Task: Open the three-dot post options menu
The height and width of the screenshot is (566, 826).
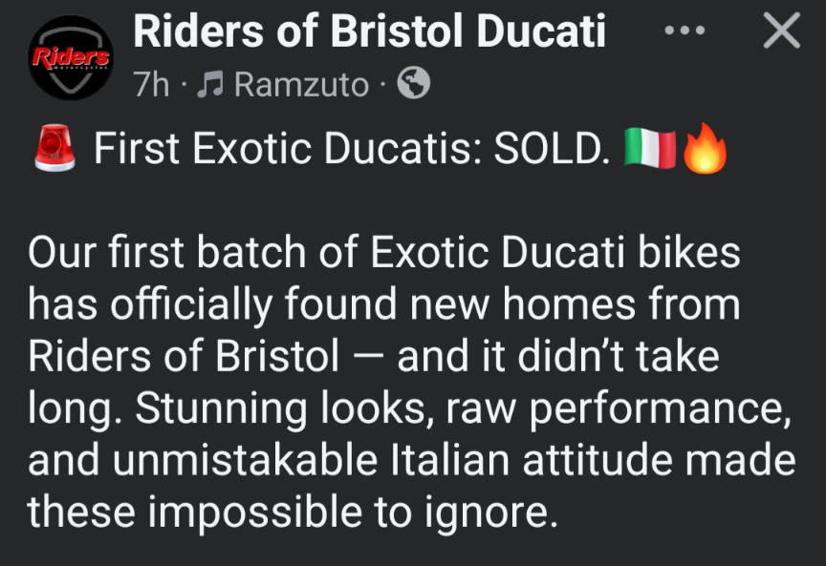Action: (684, 31)
